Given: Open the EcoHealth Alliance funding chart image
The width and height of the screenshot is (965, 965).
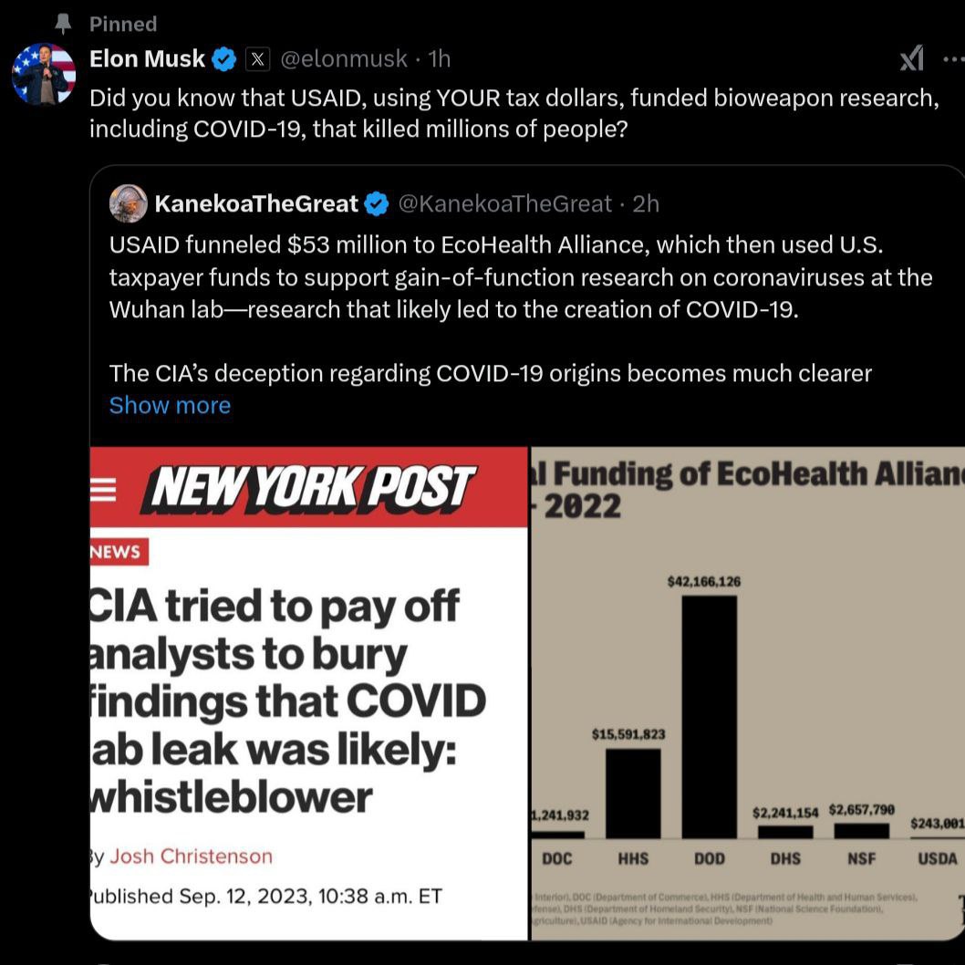Looking at the screenshot, I should [x=747, y=693].
